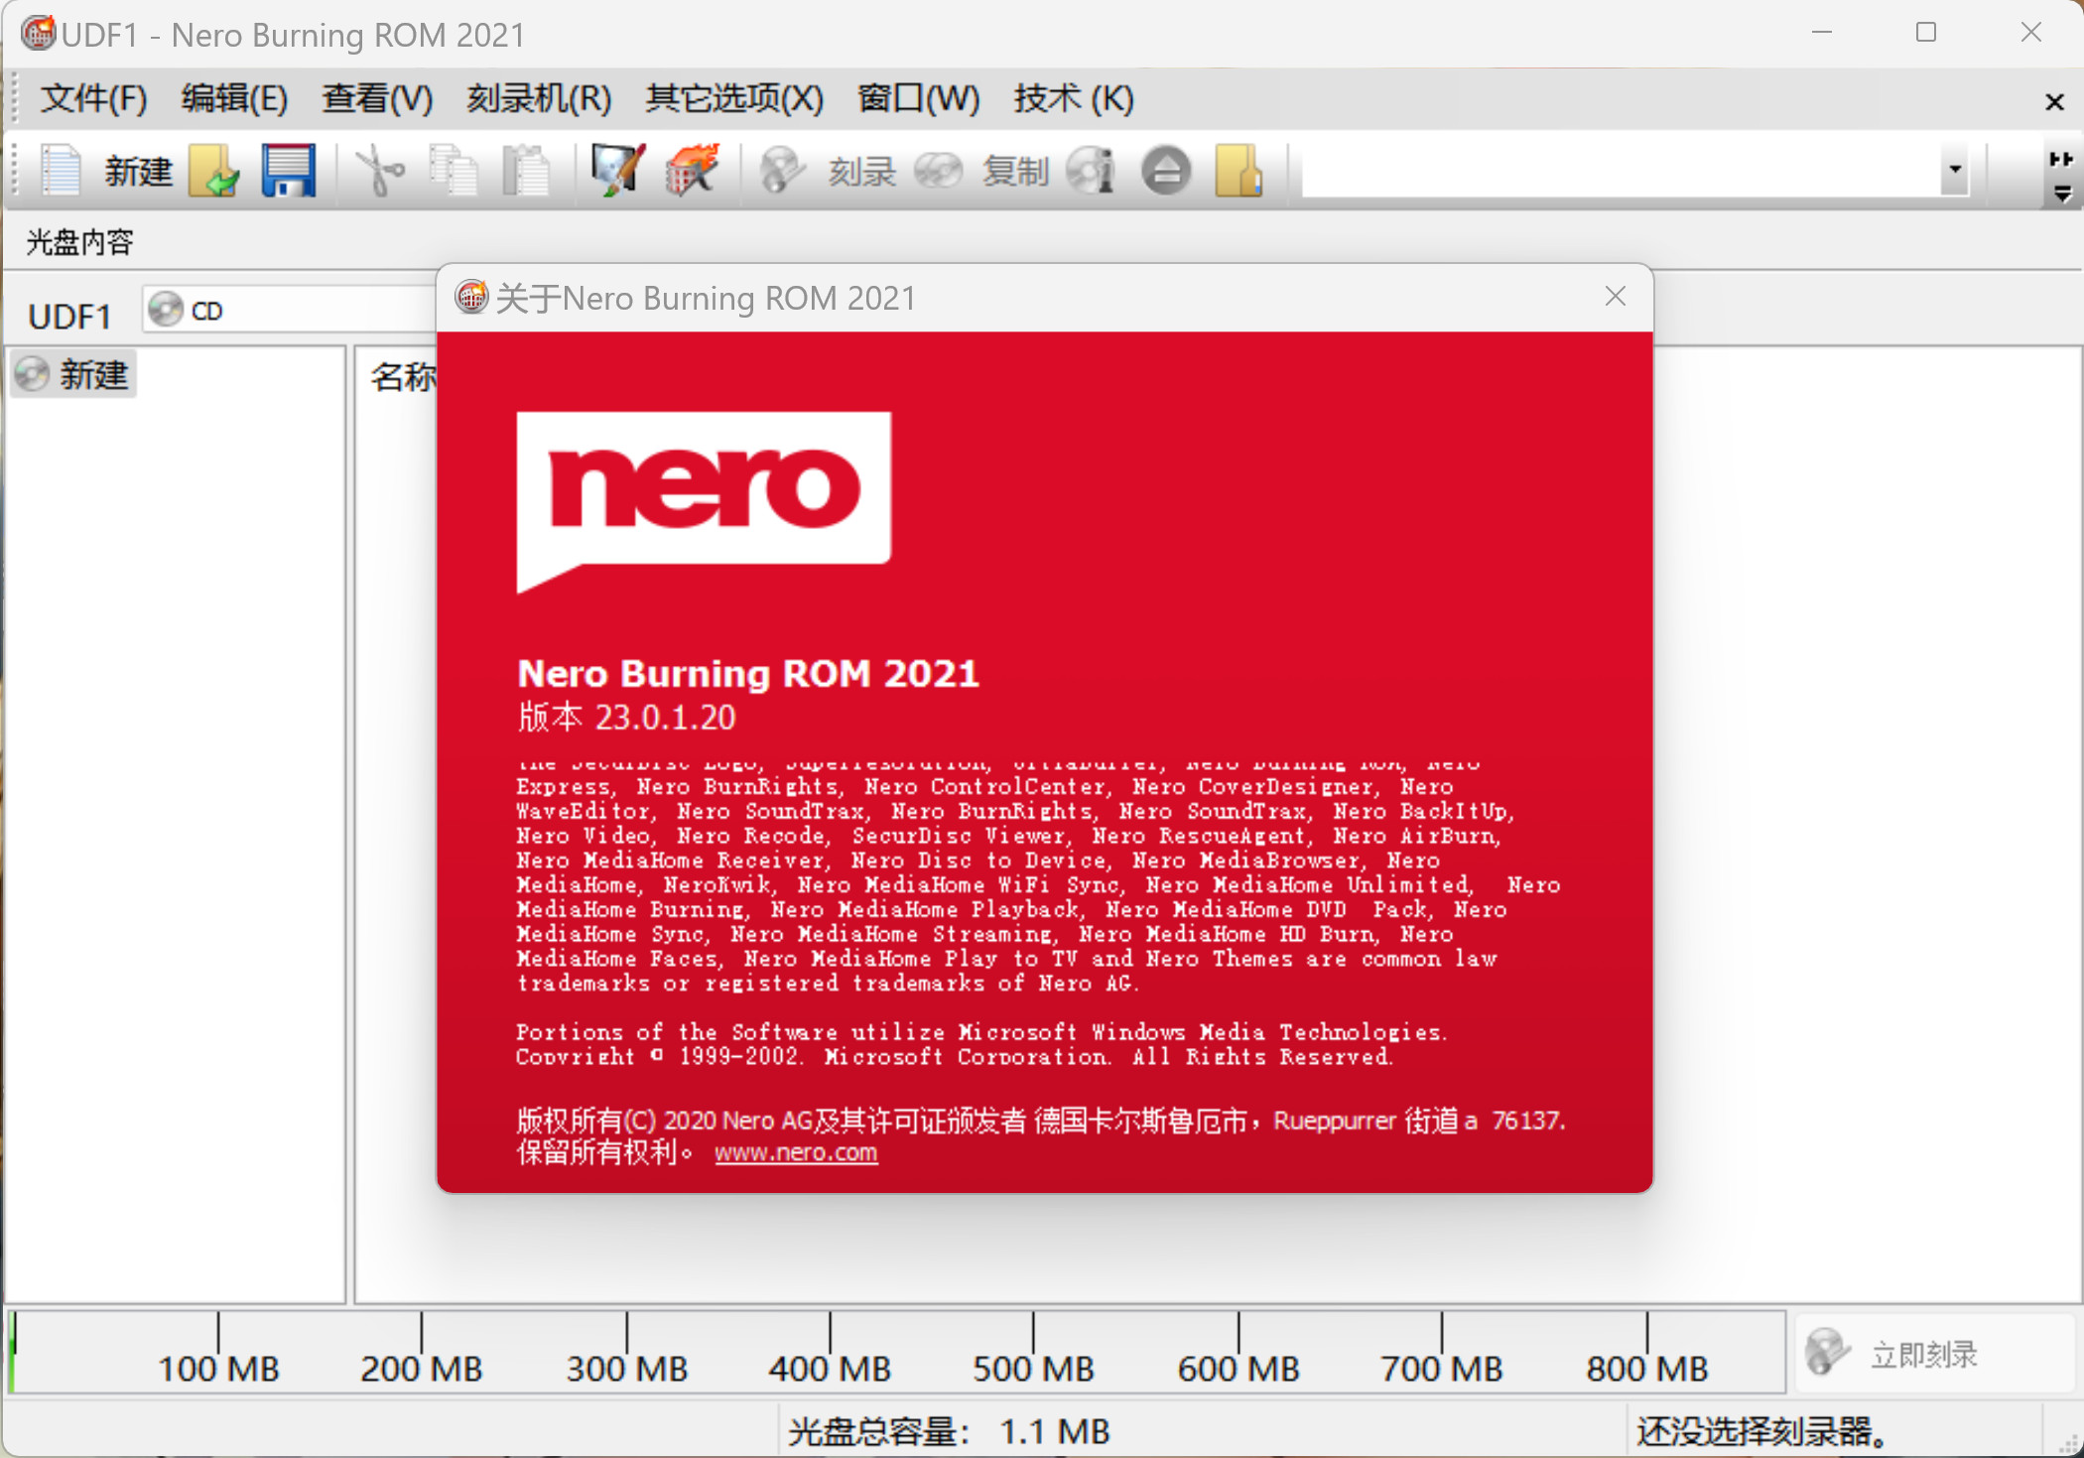Click the CD disc type icon
The height and width of the screenshot is (1458, 2084).
(x=166, y=311)
